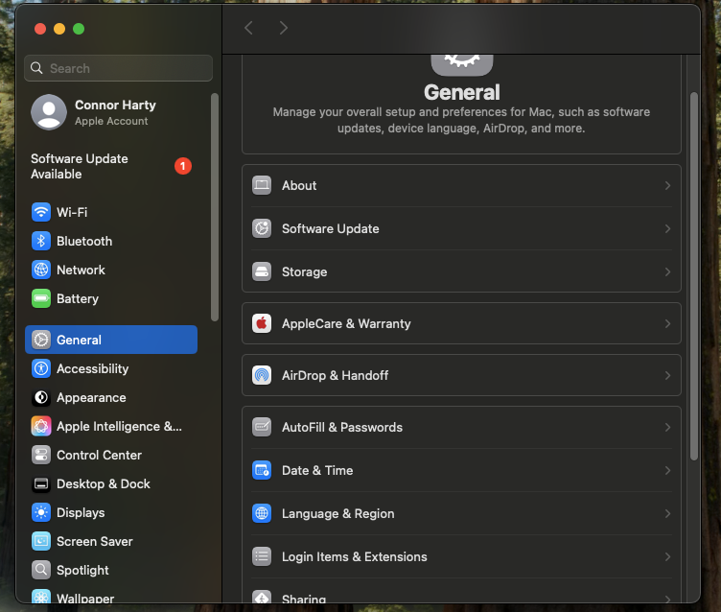Click the chevron on Language & Region row
The height and width of the screenshot is (612, 721).
point(667,513)
